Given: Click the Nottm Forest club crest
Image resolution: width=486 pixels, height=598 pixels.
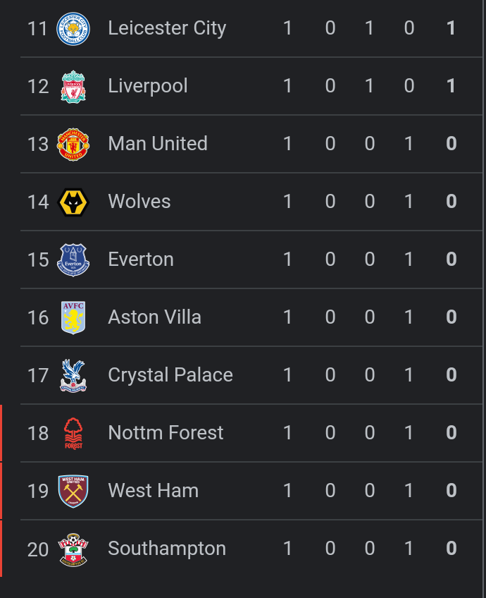Looking at the screenshot, I should (x=73, y=433).
